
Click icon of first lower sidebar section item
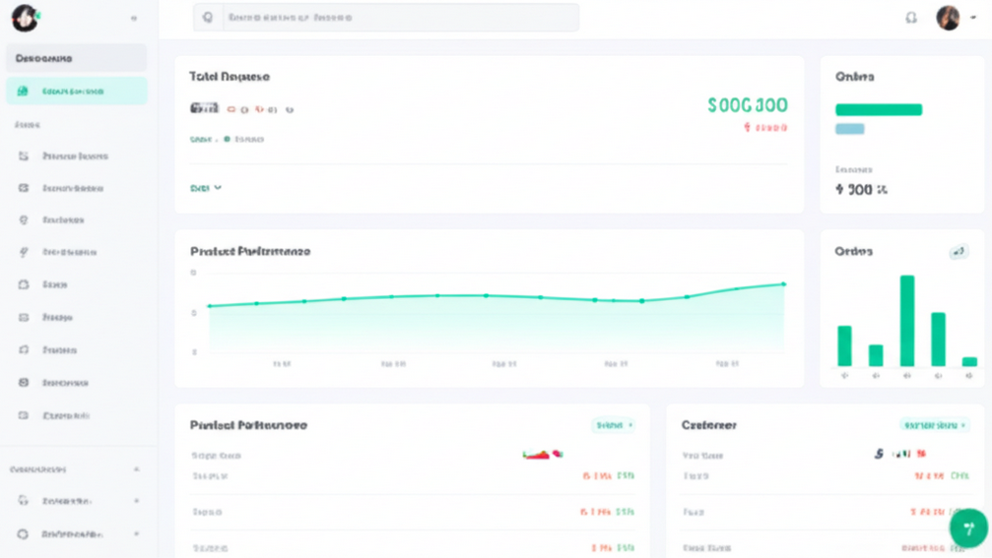click(23, 501)
